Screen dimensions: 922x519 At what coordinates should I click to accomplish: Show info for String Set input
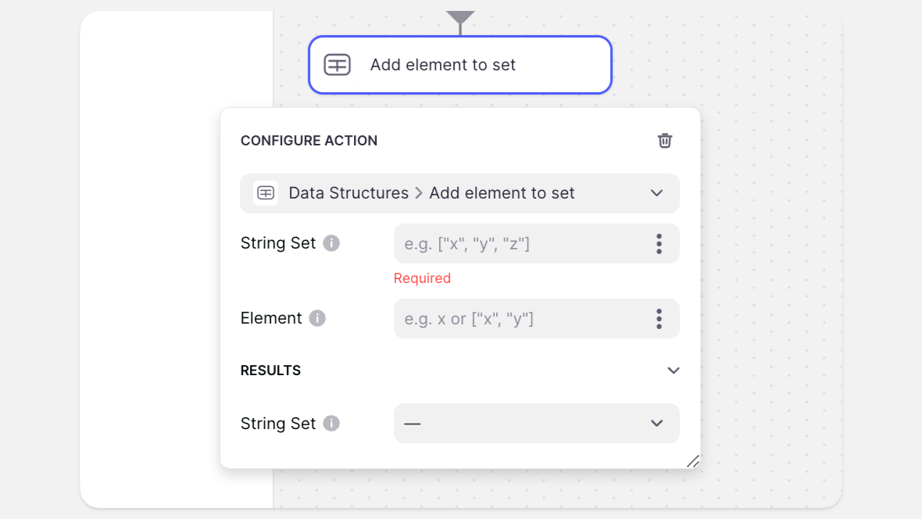331,243
